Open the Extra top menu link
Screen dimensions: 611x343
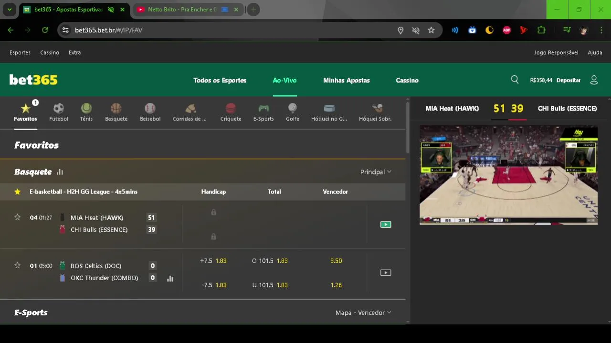74,52
